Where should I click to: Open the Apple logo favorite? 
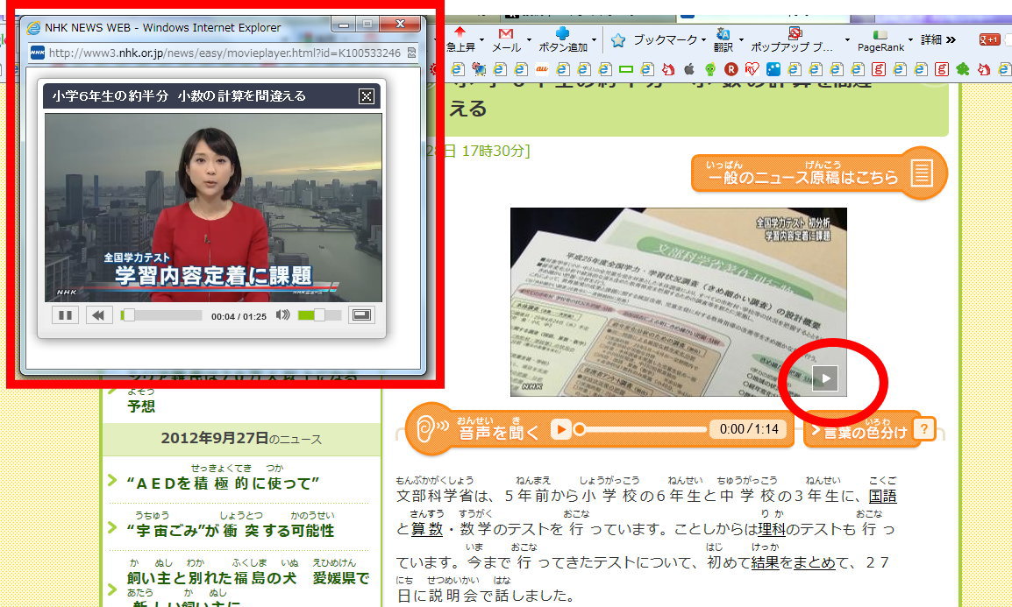point(688,69)
